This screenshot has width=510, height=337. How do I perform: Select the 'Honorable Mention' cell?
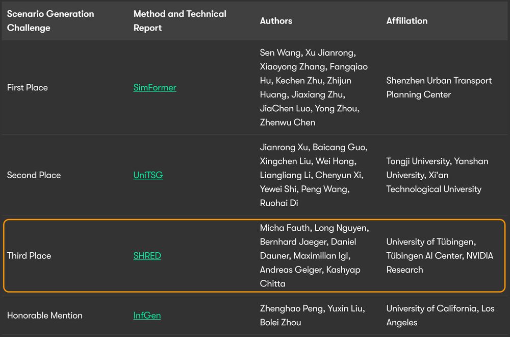[x=44, y=316]
